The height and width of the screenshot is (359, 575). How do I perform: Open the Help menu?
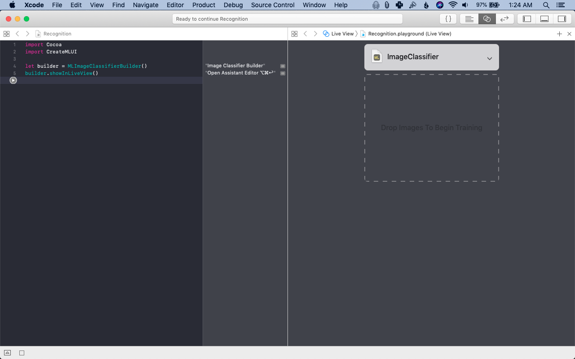[341, 5]
